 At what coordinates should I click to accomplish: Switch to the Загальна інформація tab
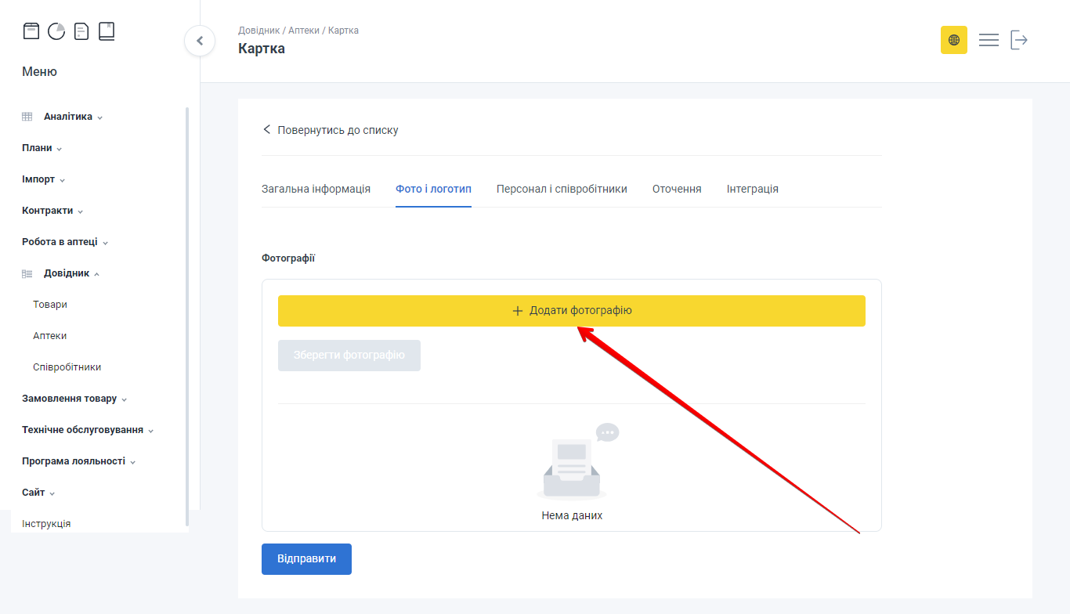[x=316, y=189]
